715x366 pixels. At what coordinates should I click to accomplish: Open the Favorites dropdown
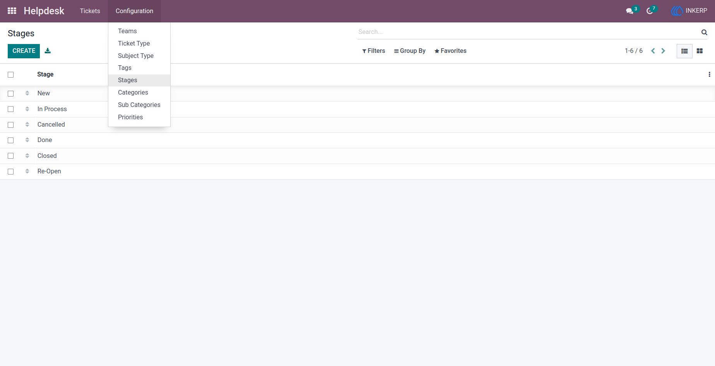tap(450, 51)
